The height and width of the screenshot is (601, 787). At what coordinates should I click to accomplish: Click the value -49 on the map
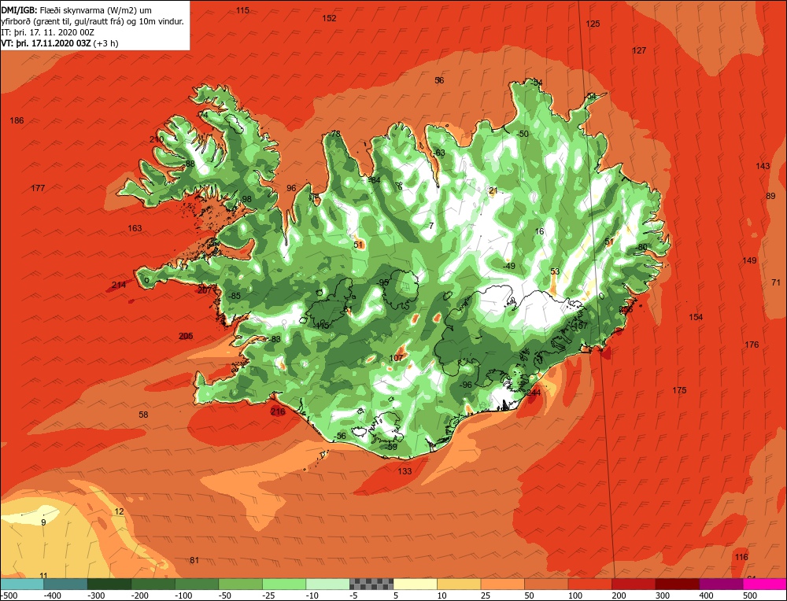509,266
